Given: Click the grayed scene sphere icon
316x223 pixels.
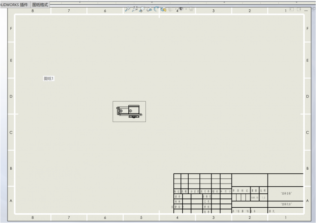Looking at the screenshot, I should pyautogui.click(x=191, y=9).
